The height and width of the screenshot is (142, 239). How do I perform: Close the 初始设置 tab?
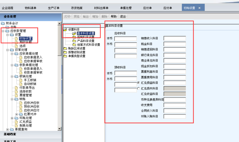pos(199,8)
